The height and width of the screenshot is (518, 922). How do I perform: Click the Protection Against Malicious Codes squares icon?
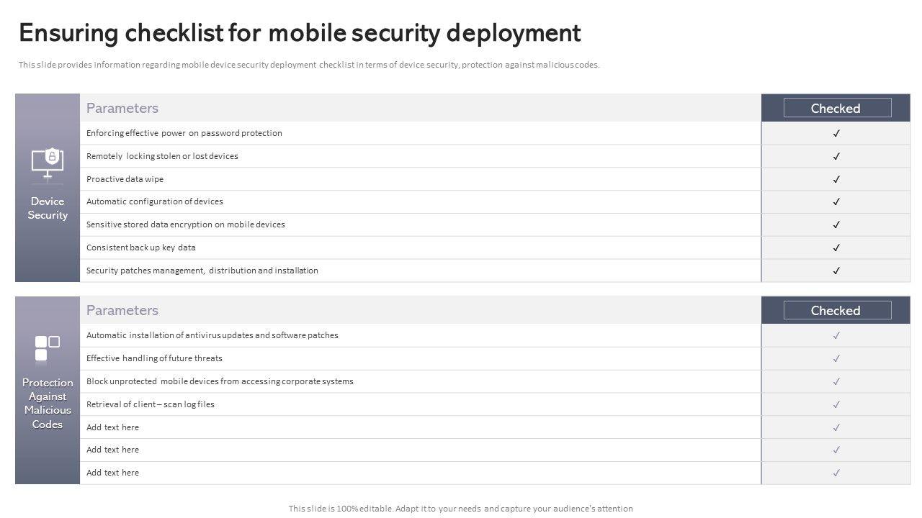[48, 347]
